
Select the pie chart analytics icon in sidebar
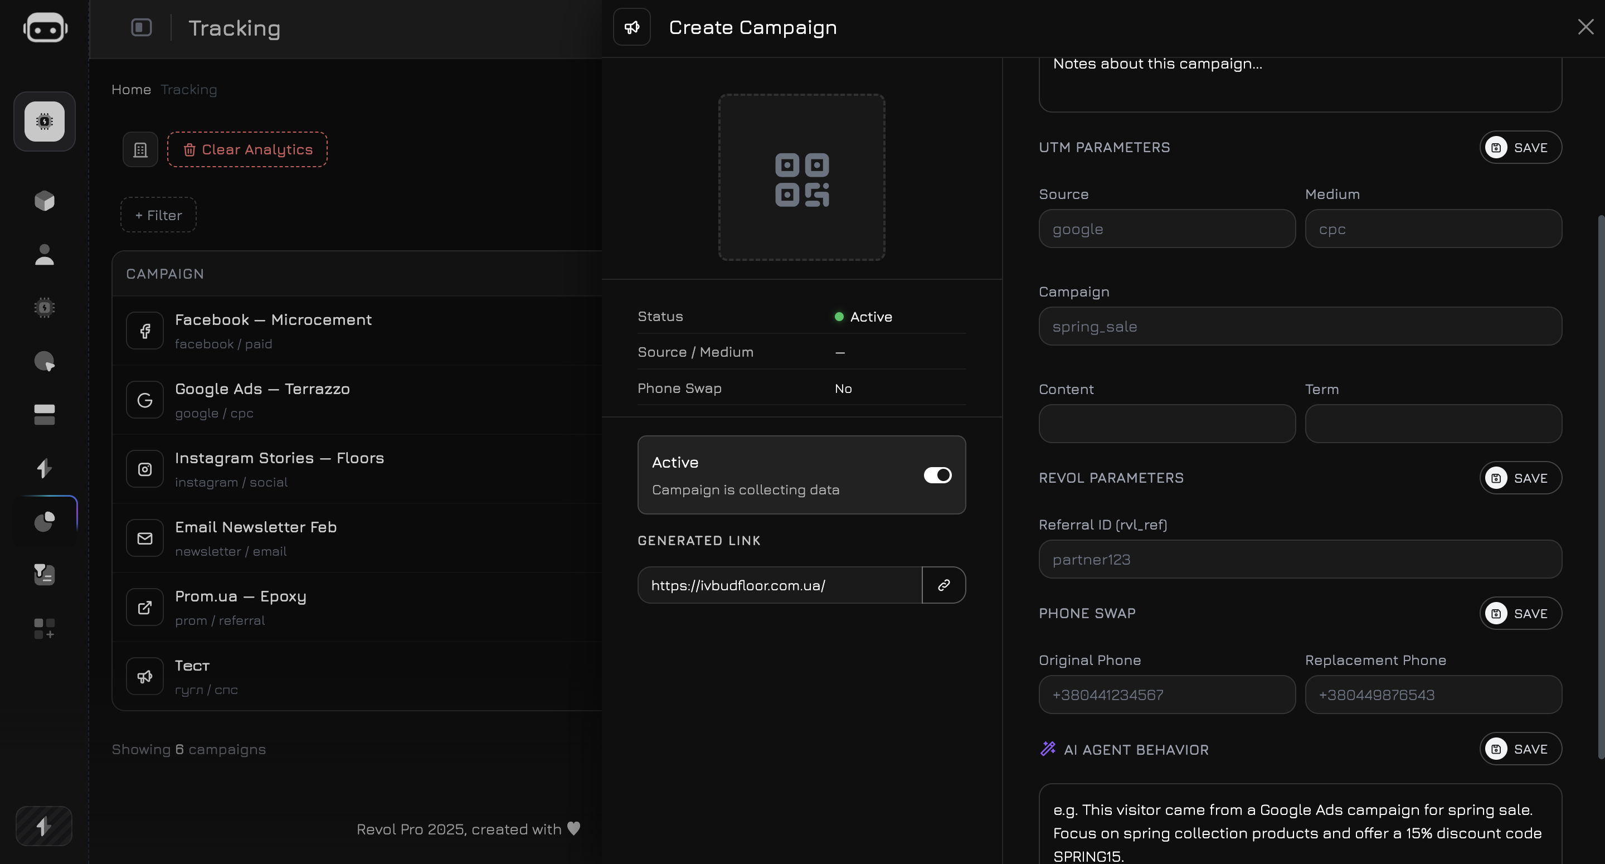(x=43, y=521)
